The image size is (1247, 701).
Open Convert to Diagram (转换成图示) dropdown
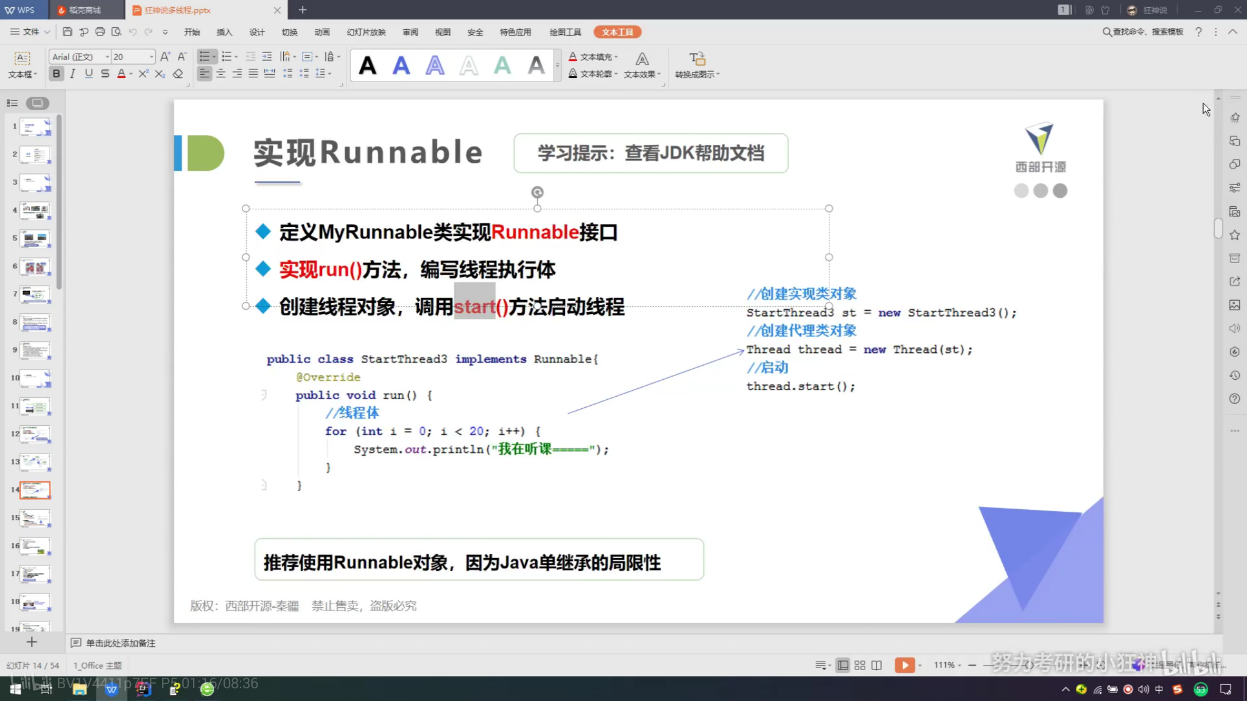697,65
